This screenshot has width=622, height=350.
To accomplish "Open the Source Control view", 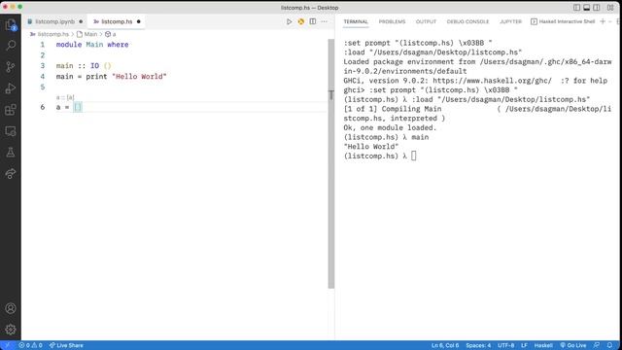I will (11, 67).
